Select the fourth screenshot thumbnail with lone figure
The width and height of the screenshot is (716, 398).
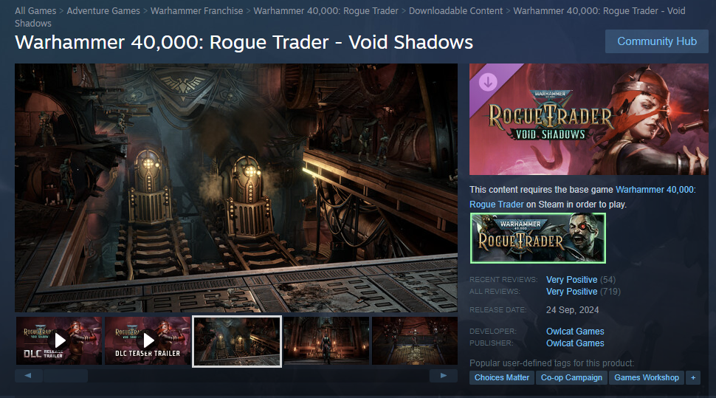(326, 341)
